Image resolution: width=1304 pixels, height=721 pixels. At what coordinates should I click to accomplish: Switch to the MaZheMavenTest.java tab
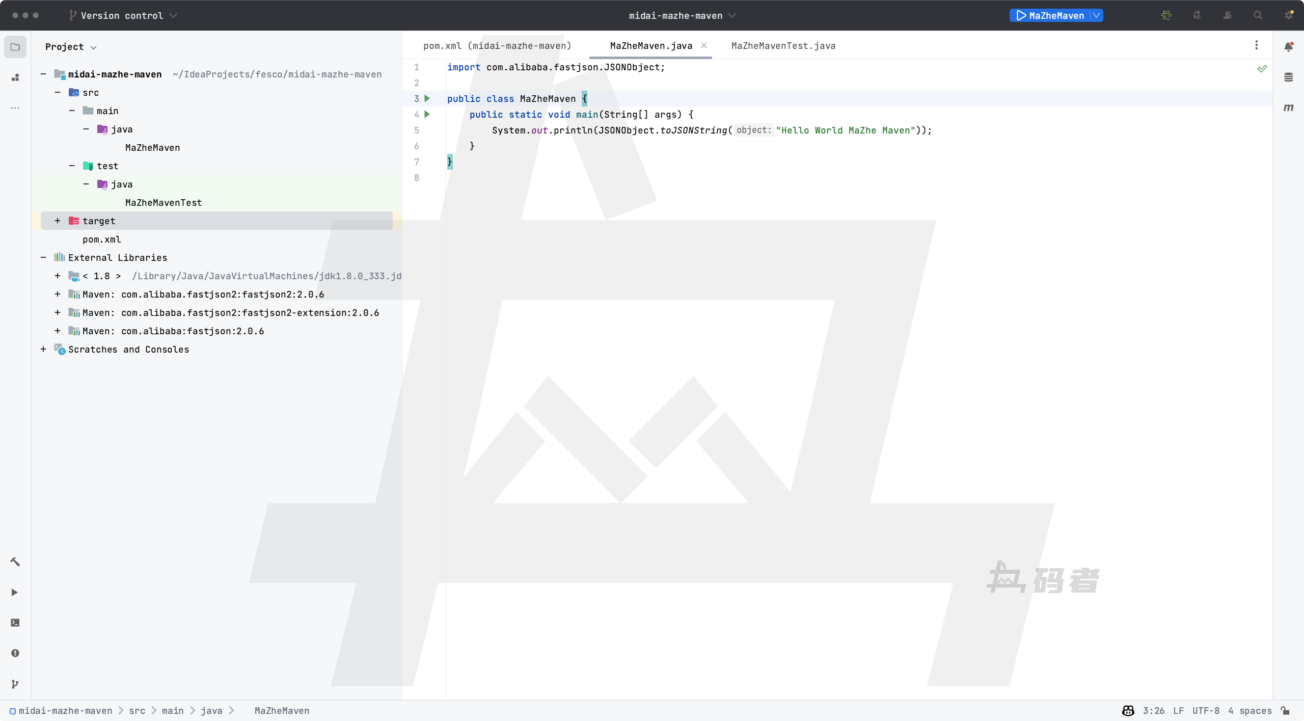(x=783, y=46)
